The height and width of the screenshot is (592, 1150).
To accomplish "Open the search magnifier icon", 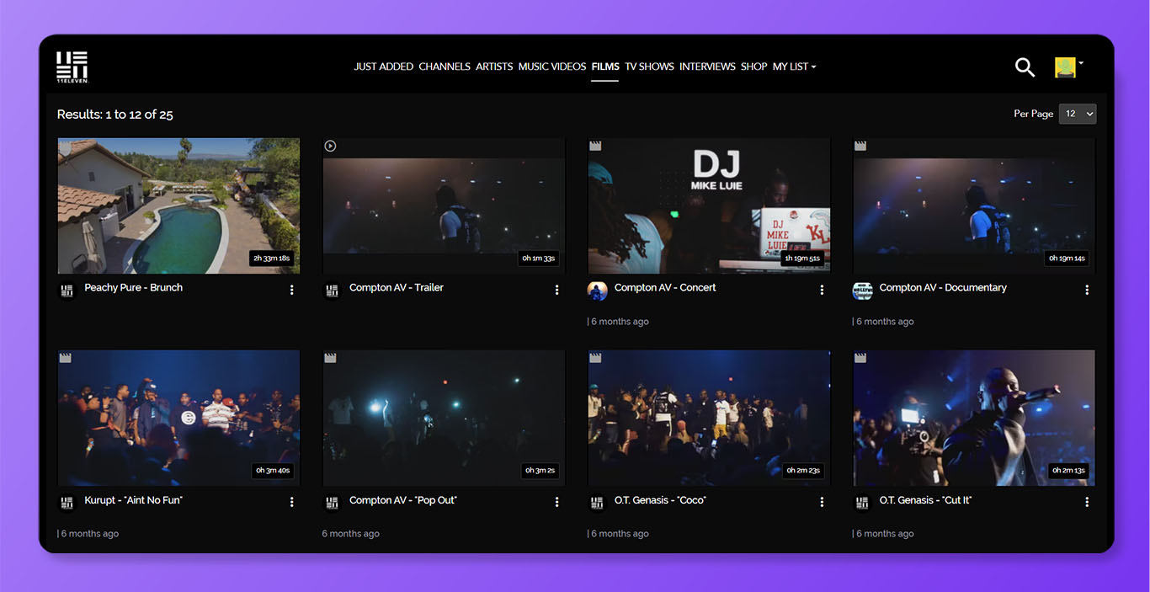I will pyautogui.click(x=1025, y=67).
